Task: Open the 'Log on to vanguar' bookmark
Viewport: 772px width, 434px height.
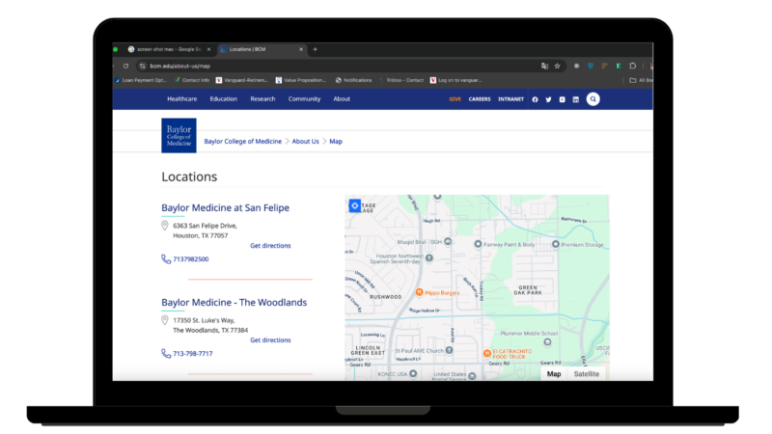Action: tap(455, 80)
